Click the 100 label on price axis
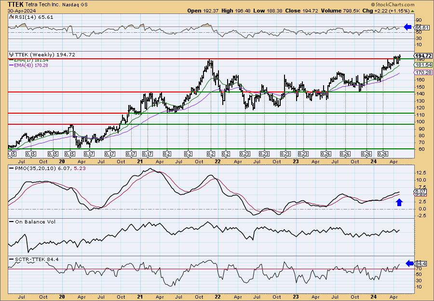This screenshot has height=301, width=434. (x=420, y=122)
